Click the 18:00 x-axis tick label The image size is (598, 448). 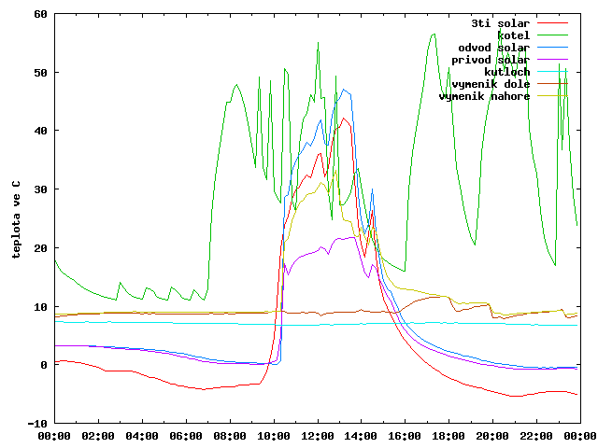[448, 436]
